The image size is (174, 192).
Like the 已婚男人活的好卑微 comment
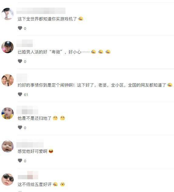(20, 61)
